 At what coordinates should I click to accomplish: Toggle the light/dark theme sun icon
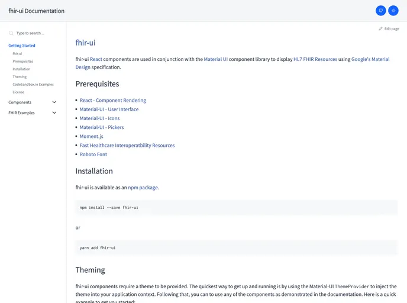click(393, 11)
